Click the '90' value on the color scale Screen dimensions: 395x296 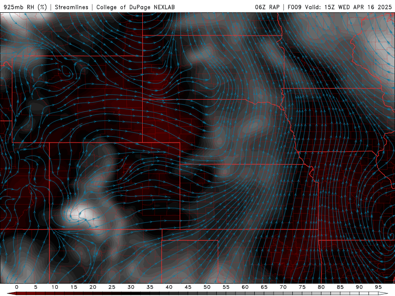(x=359, y=287)
